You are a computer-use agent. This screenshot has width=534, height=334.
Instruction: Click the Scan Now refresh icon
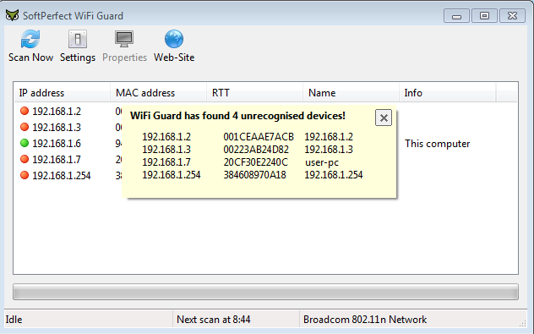[x=30, y=39]
